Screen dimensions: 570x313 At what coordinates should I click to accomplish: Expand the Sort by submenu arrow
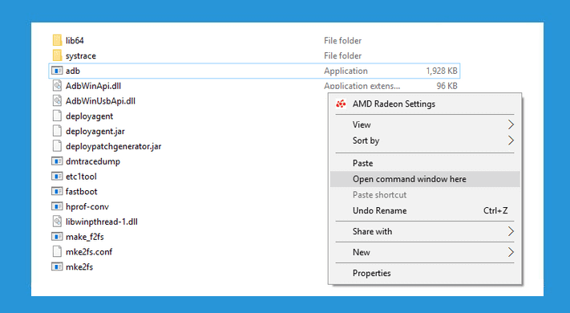pyautogui.click(x=511, y=140)
